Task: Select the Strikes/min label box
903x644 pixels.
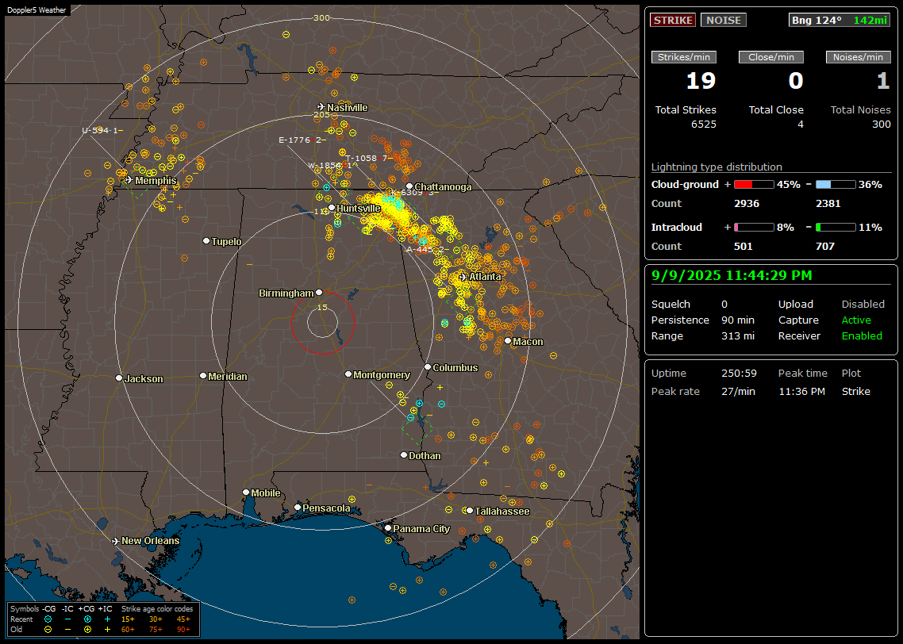Action: [684, 57]
